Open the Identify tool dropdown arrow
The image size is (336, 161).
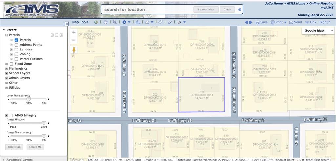pyautogui.click(x=129, y=22)
